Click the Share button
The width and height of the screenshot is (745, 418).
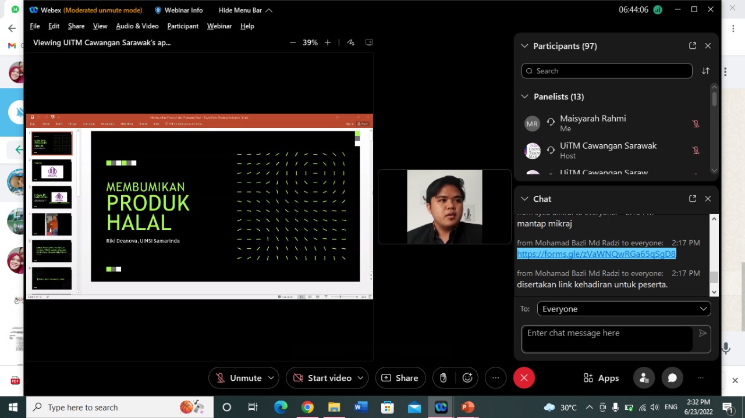point(400,378)
